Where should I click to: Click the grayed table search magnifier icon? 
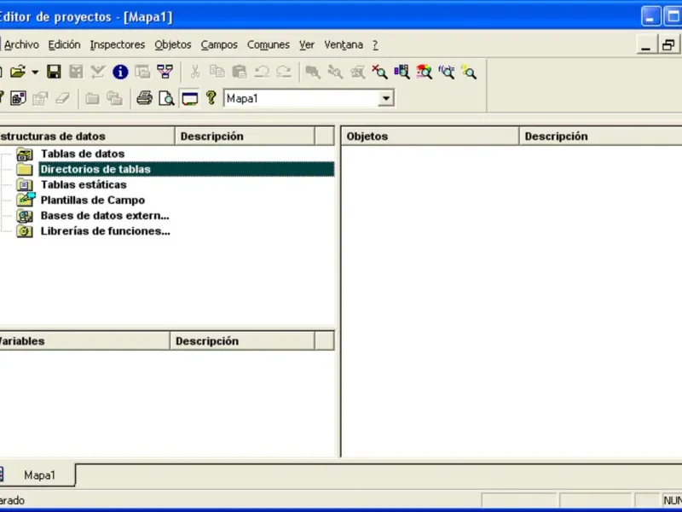tap(357, 72)
